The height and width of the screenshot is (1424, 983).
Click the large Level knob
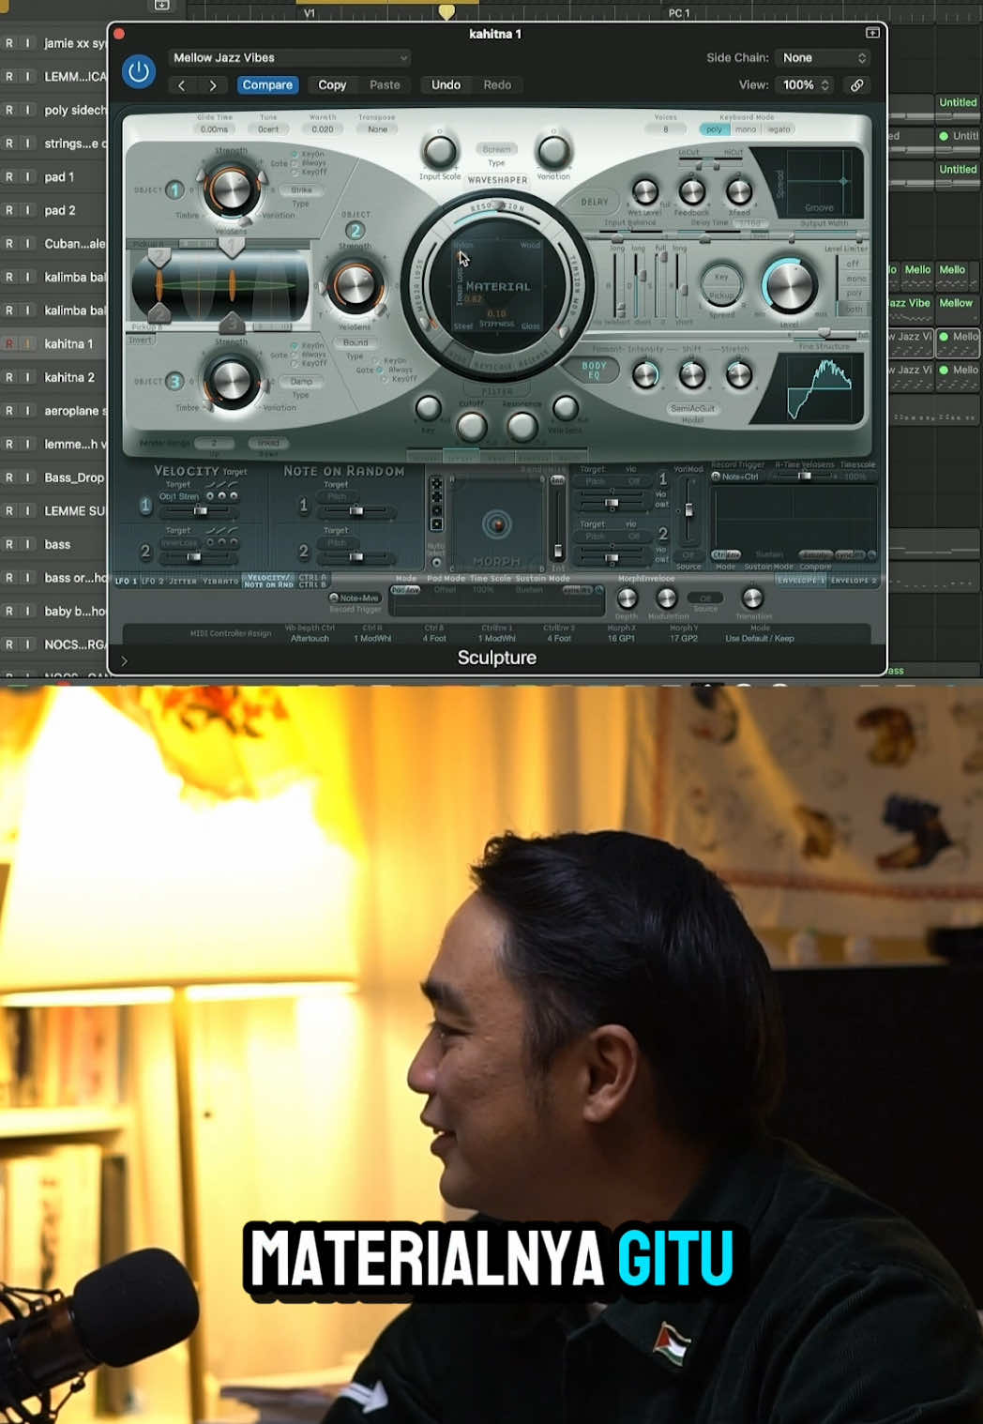pos(789,286)
